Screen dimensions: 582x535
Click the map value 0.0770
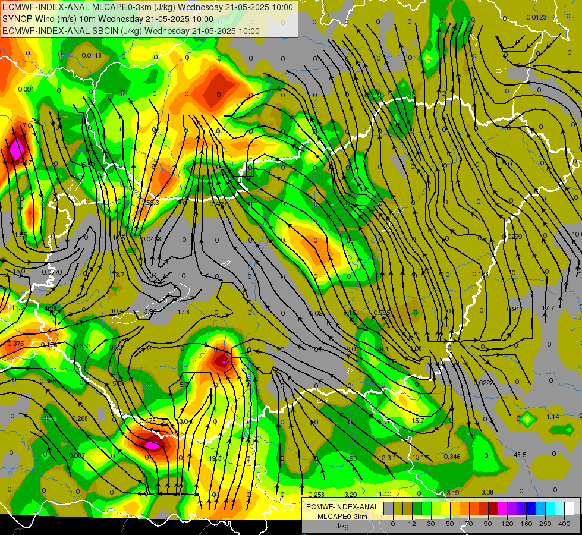[x=52, y=272]
